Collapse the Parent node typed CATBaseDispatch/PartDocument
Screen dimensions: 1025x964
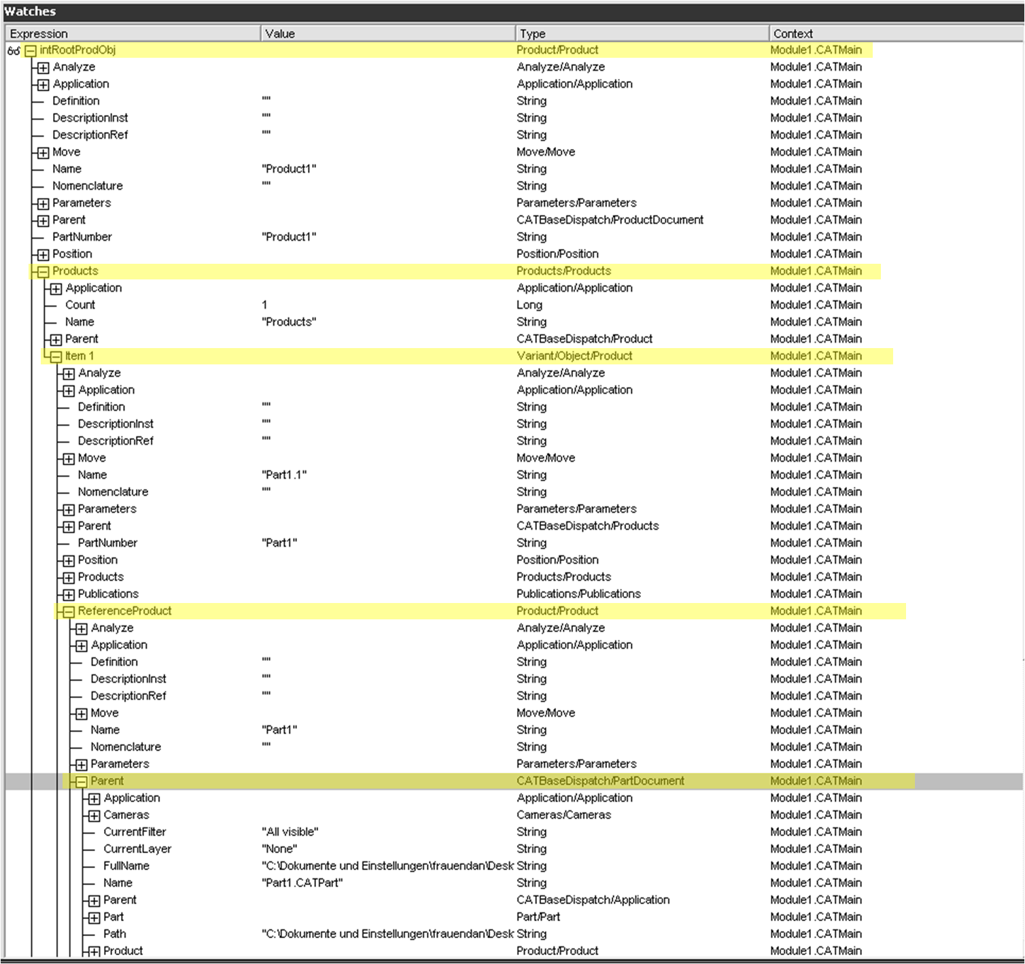click(82, 781)
